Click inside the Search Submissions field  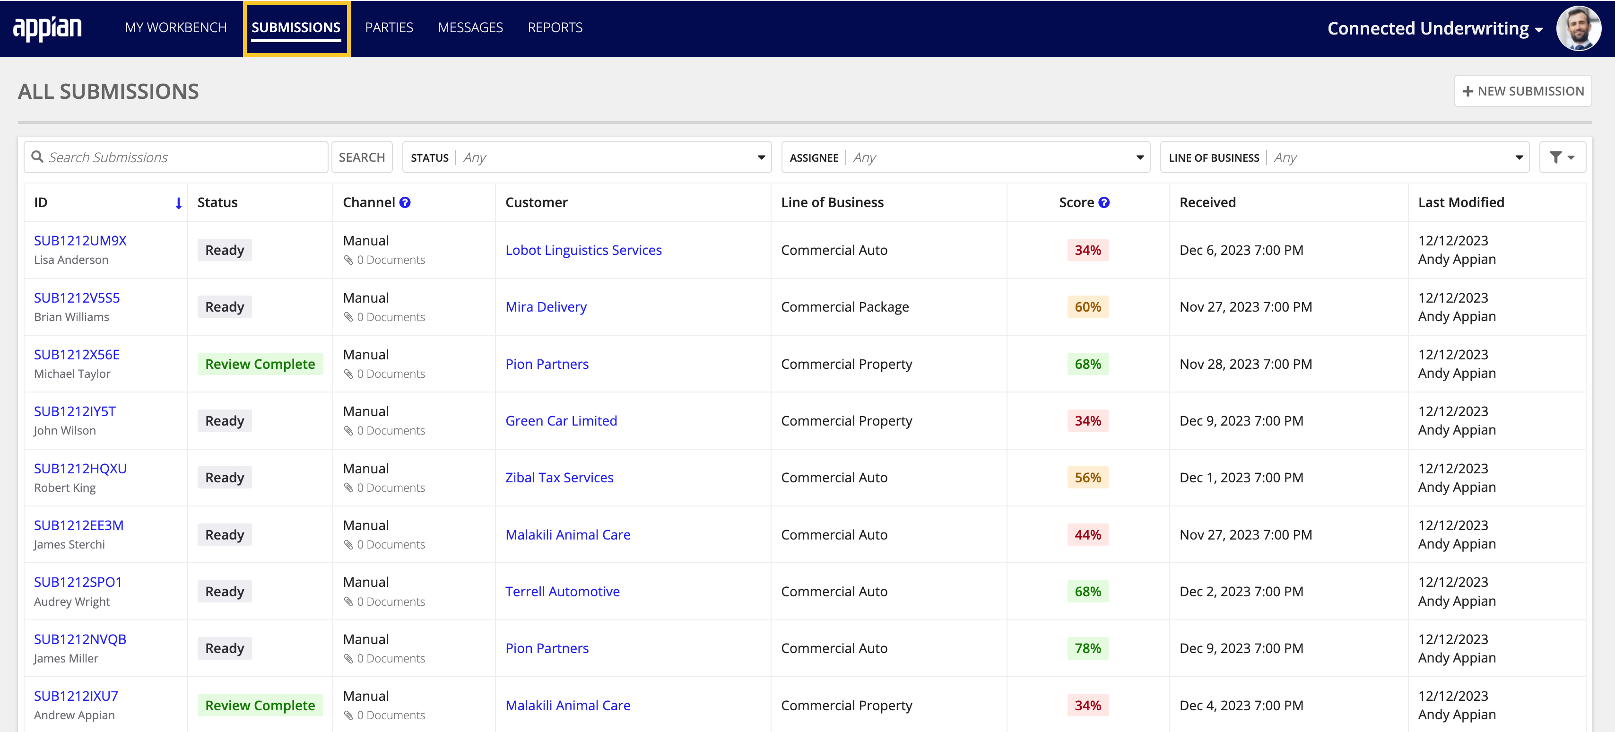pyautogui.click(x=175, y=157)
